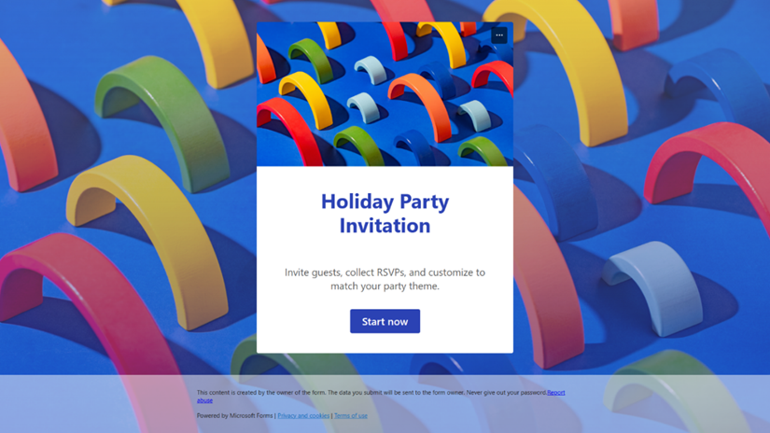Open the three-dots more options menu

point(499,35)
